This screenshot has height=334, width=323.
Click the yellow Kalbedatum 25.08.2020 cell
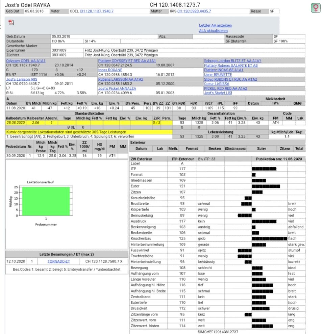(x=16, y=123)
